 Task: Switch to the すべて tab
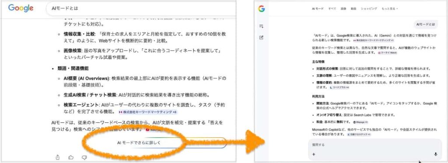click(332, 9)
